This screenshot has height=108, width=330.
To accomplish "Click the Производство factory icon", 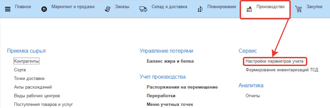I will pos(249,9).
